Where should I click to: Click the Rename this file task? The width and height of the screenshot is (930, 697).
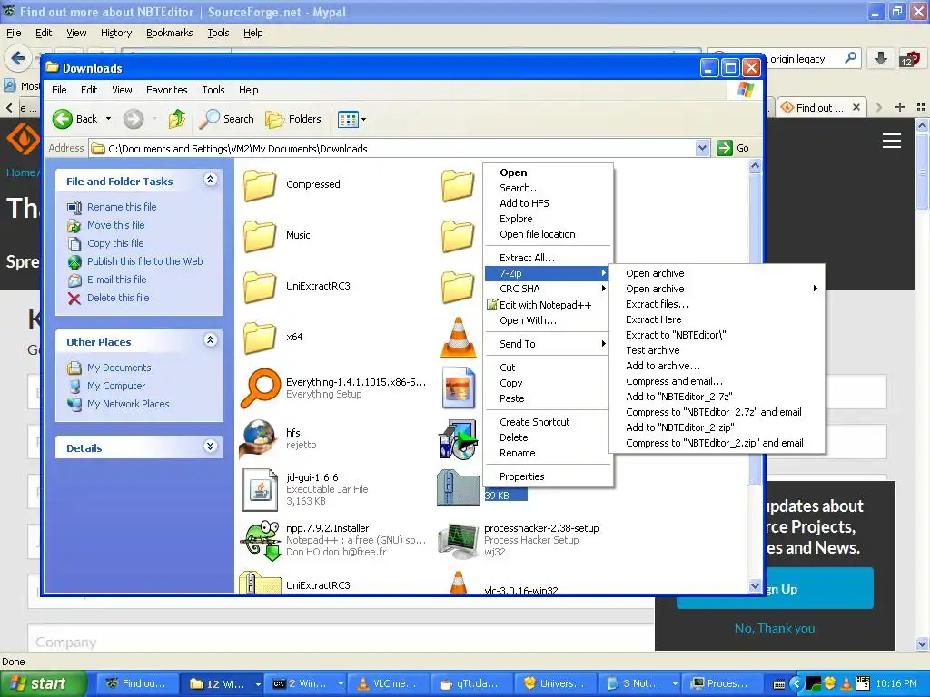point(122,207)
